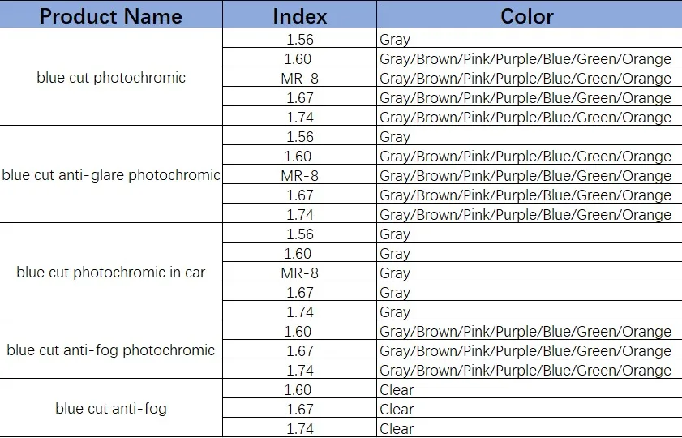Click the Index column header

(x=300, y=16)
